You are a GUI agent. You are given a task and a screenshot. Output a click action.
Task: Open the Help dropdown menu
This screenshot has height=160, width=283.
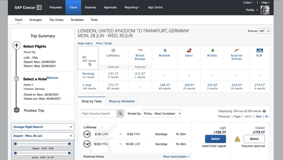click(265, 2)
